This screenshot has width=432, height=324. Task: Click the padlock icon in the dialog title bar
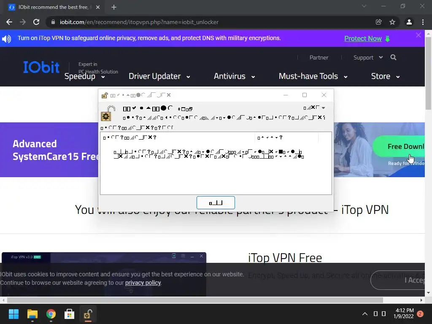pos(105,95)
